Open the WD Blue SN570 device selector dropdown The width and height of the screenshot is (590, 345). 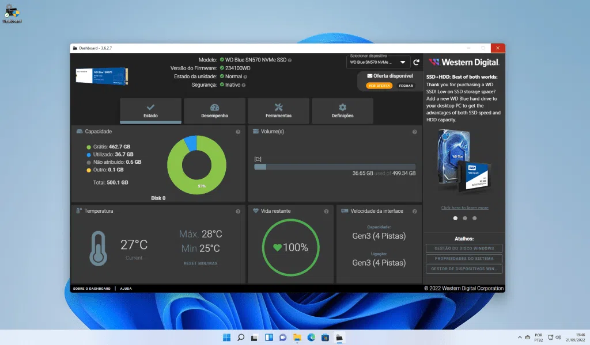[x=377, y=62]
